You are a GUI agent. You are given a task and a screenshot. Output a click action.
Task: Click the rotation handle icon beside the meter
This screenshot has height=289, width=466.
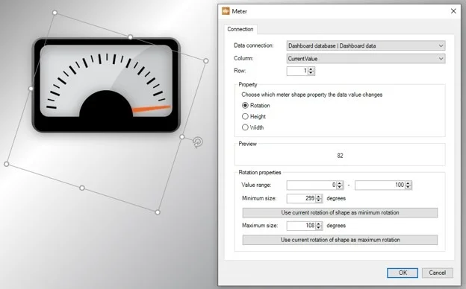click(x=198, y=142)
